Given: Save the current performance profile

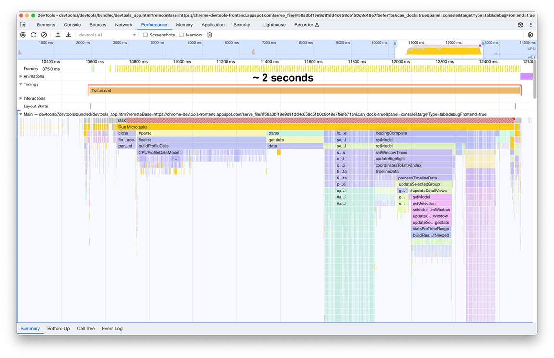Looking at the screenshot, I should click(x=68, y=35).
